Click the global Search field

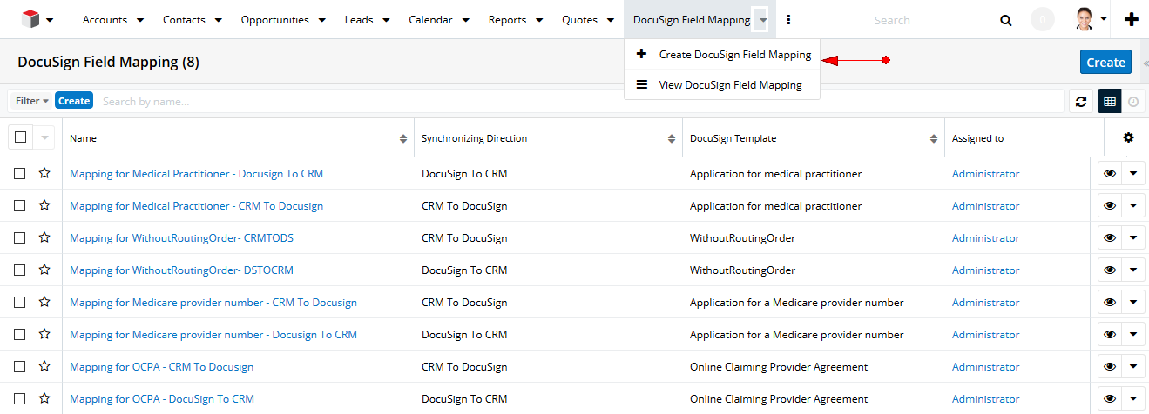coord(932,20)
